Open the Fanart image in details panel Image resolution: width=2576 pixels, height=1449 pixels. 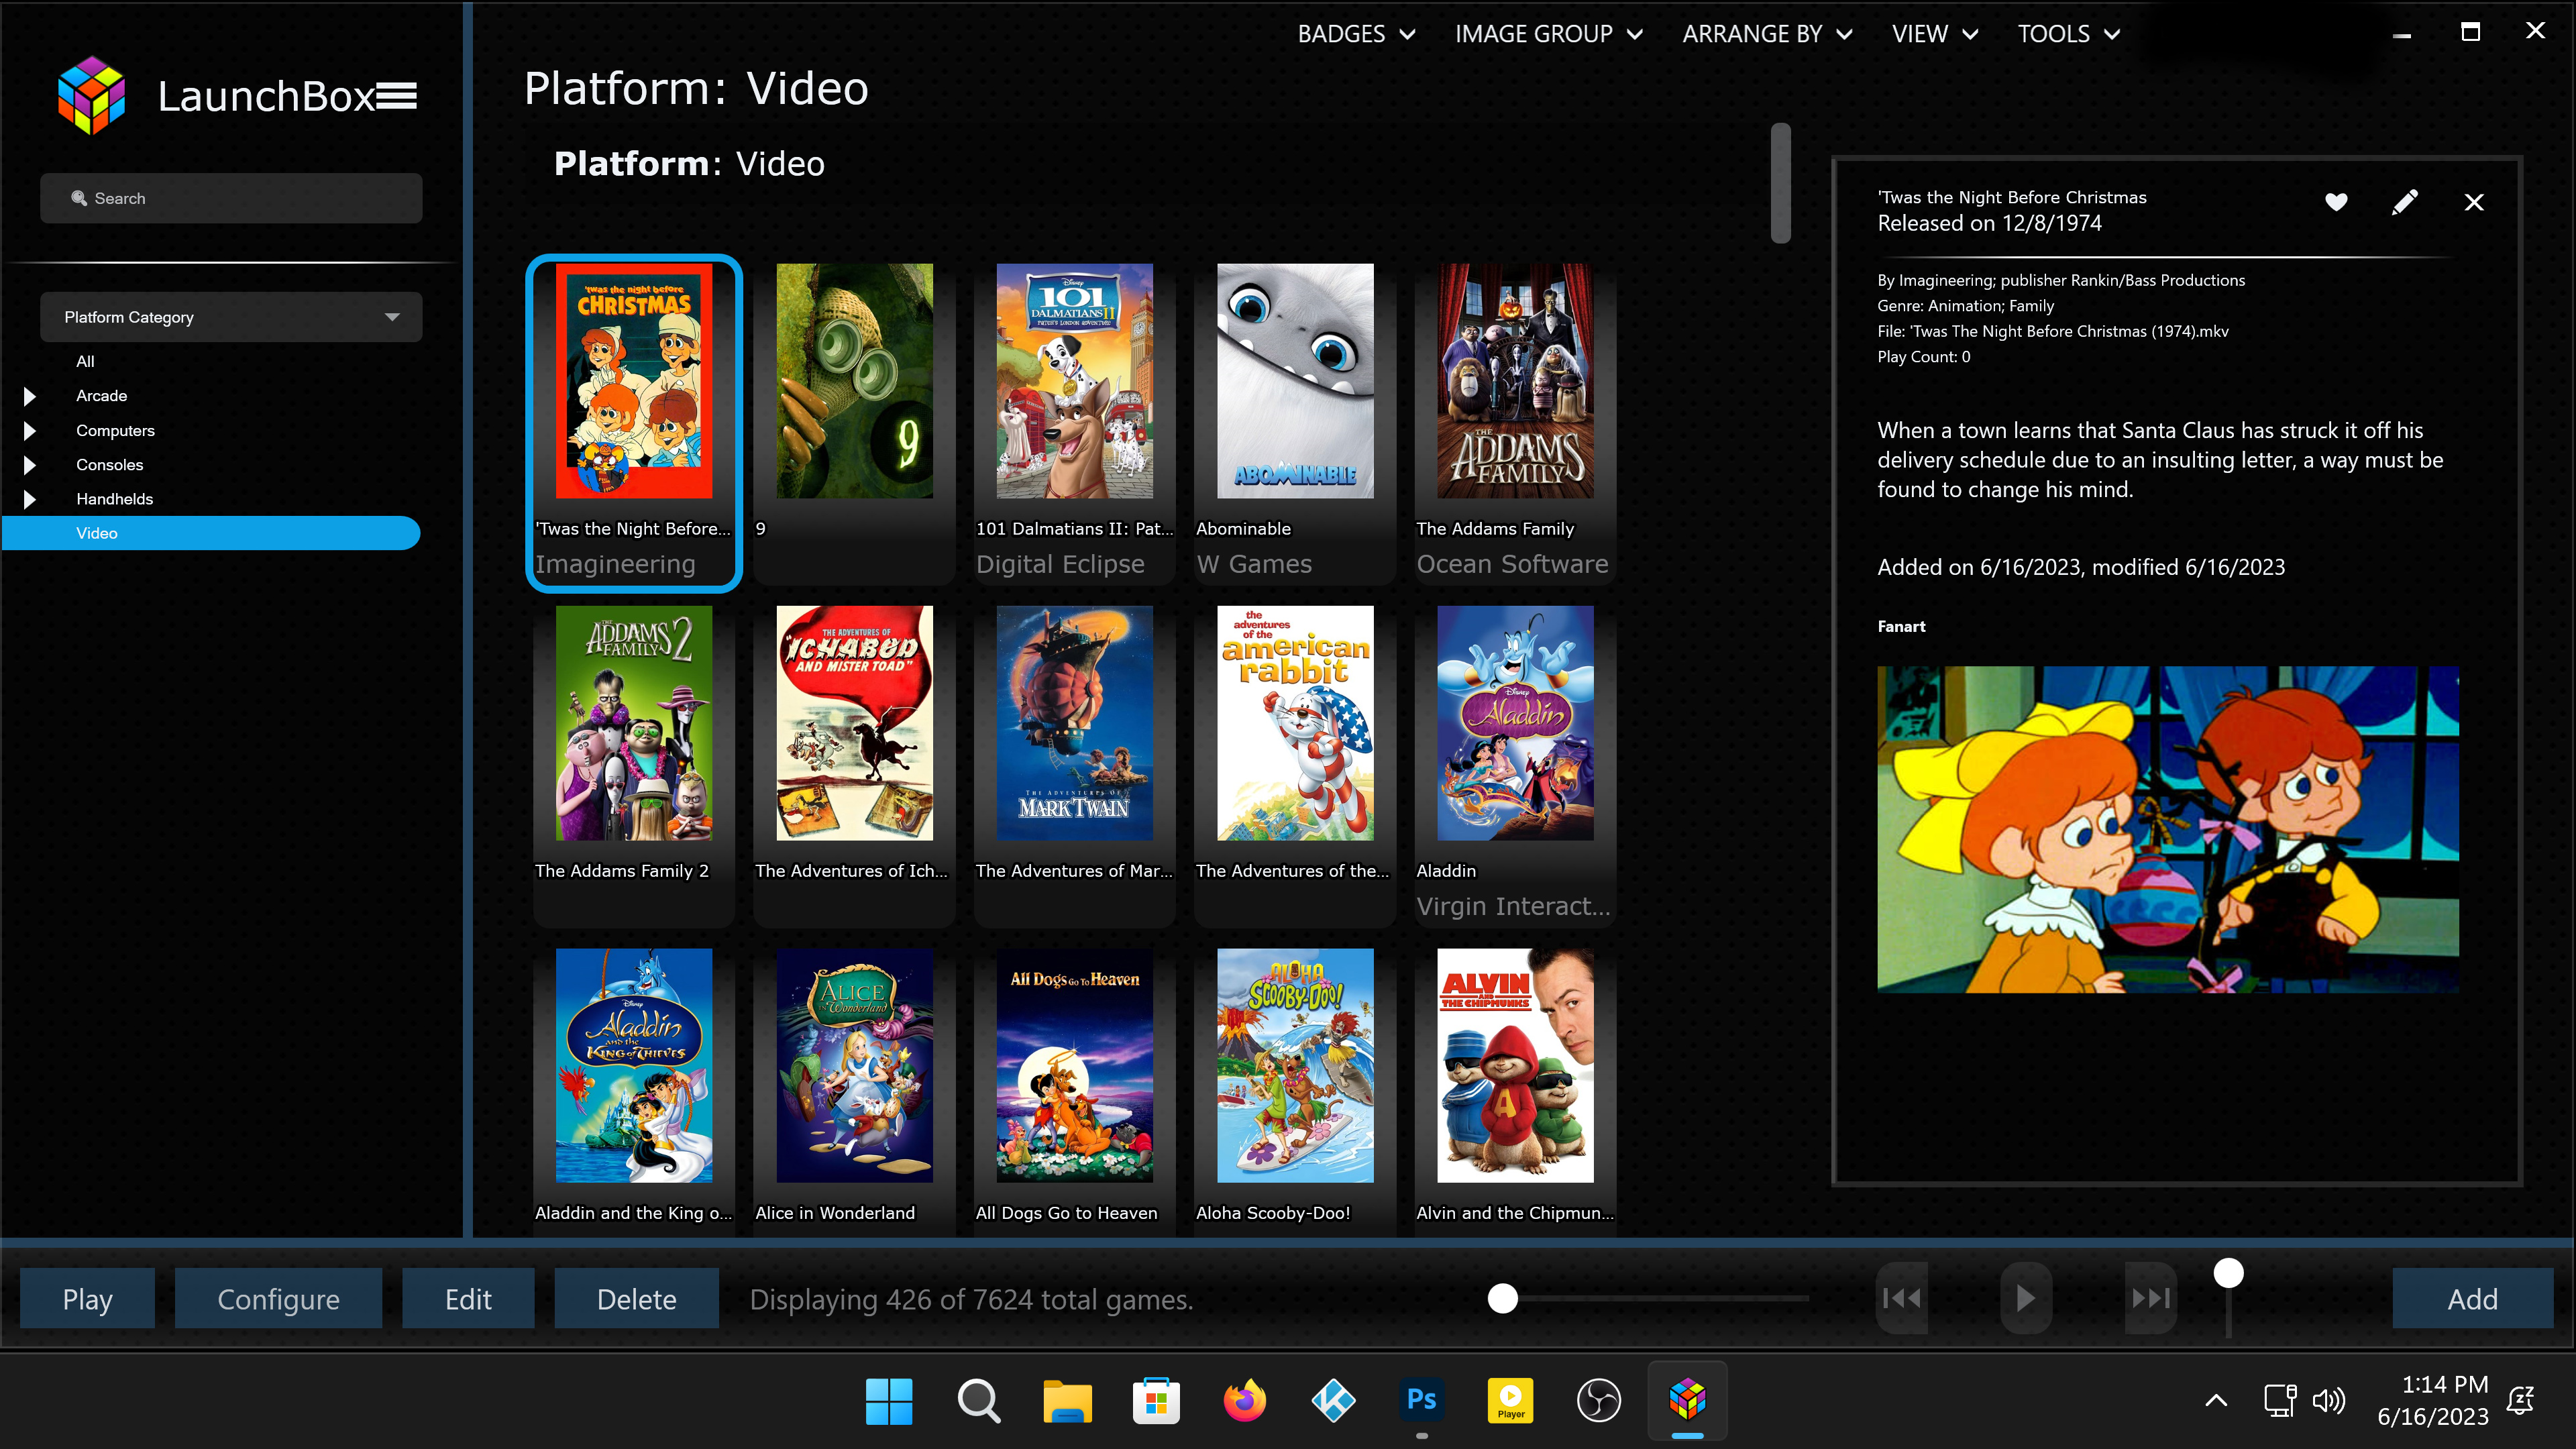(2168, 829)
